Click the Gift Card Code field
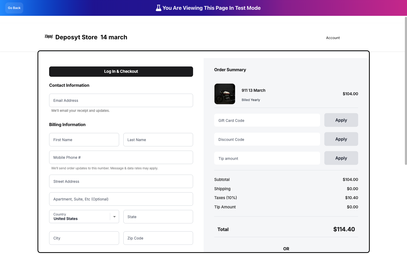 click(x=267, y=120)
